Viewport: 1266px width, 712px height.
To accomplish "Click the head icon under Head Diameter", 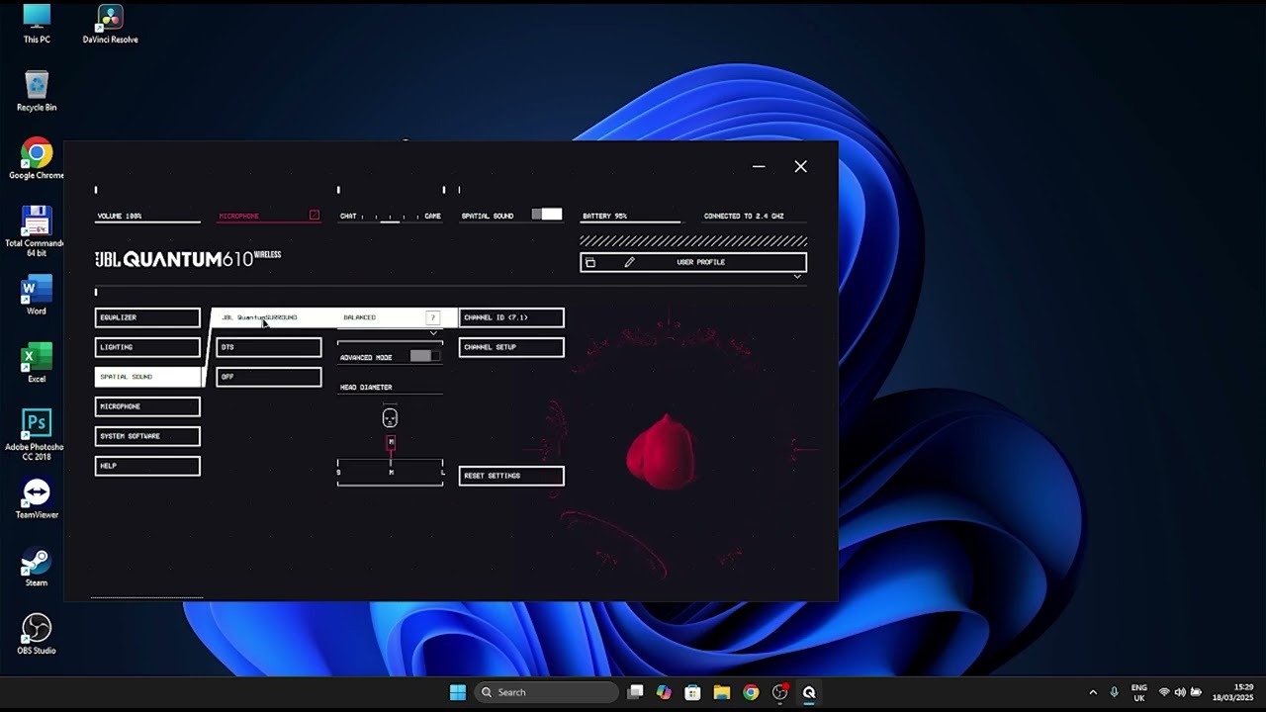I will point(390,418).
